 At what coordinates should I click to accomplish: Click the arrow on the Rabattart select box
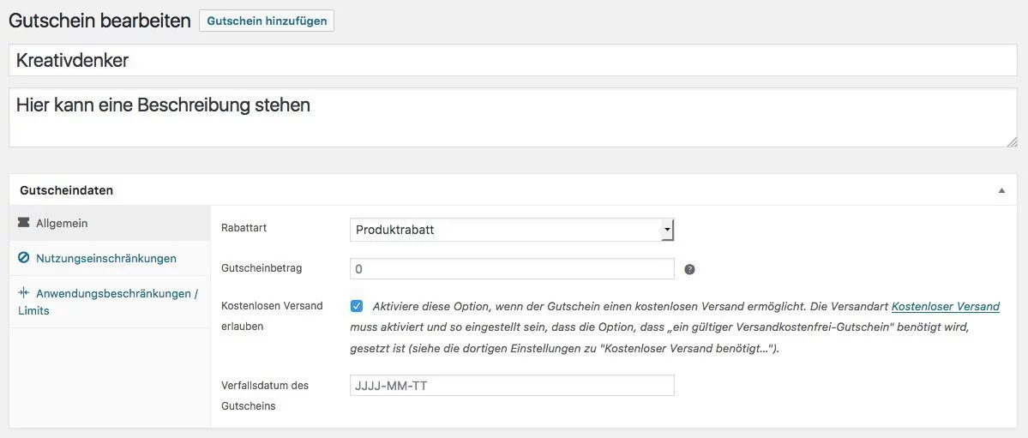666,230
